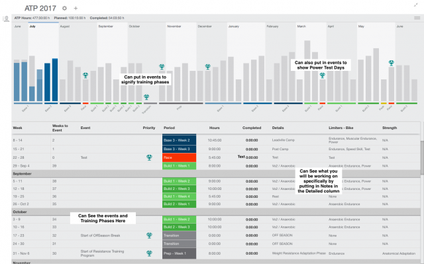Select the Period column header
This screenshot has height=264, width=424.
pos(170,128)
